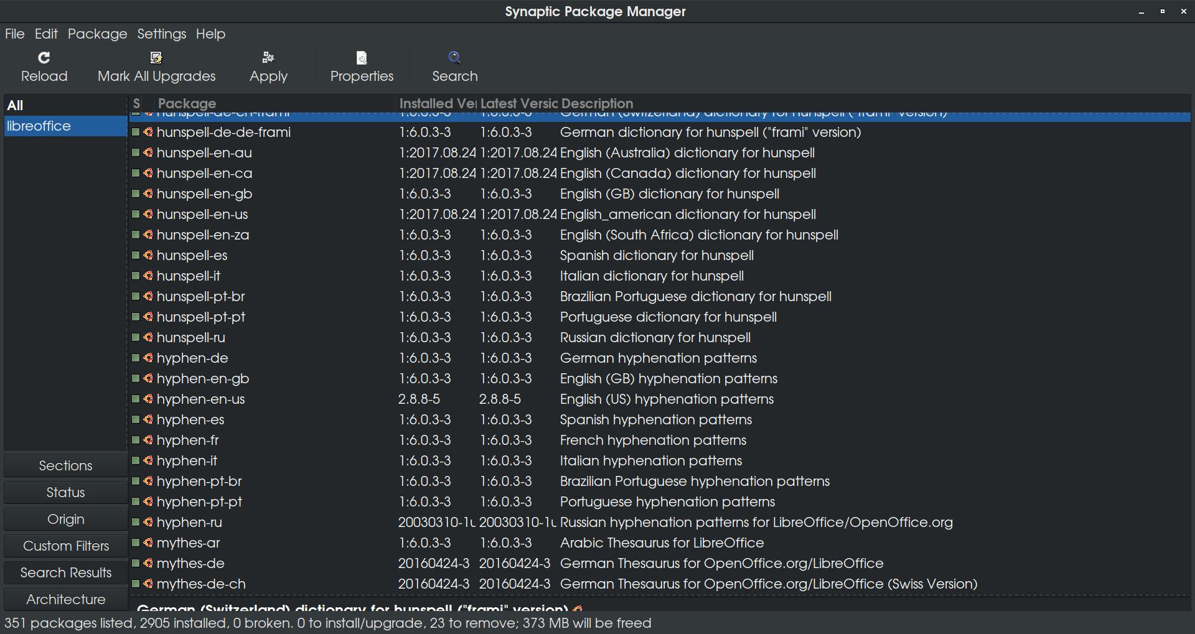Sort by the Installed Version column header
The image size is (1195, 634).
pos(436,103)
